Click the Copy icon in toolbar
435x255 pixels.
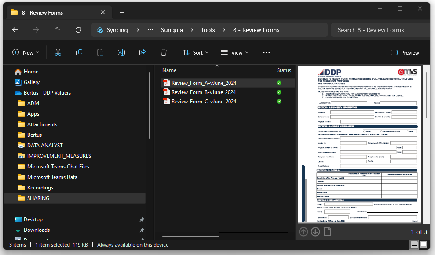pyautogui.click(x=79, y=52)
